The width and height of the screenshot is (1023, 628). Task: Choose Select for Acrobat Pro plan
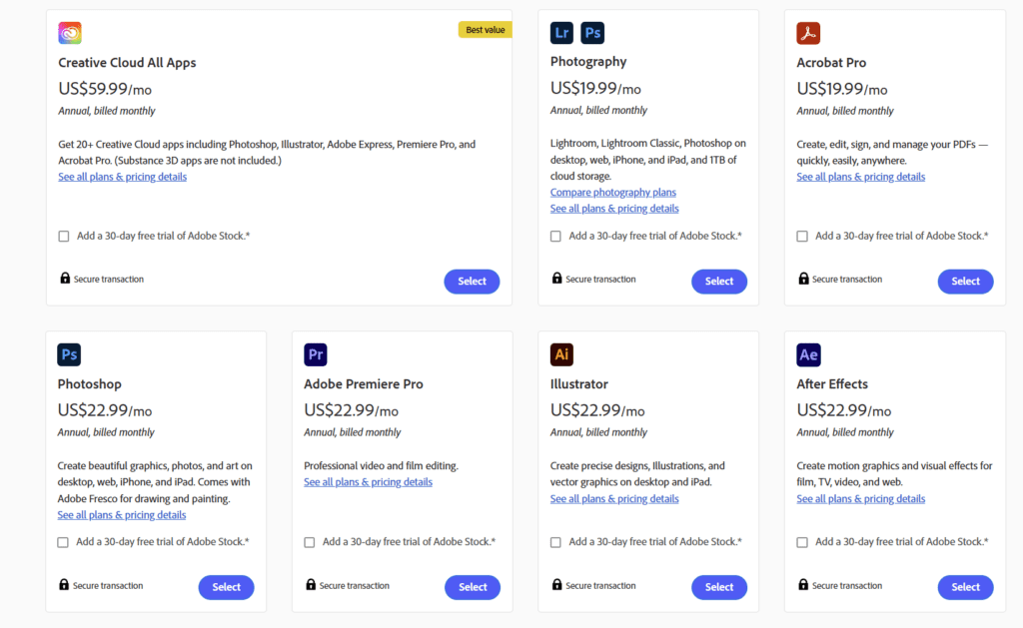966,282
